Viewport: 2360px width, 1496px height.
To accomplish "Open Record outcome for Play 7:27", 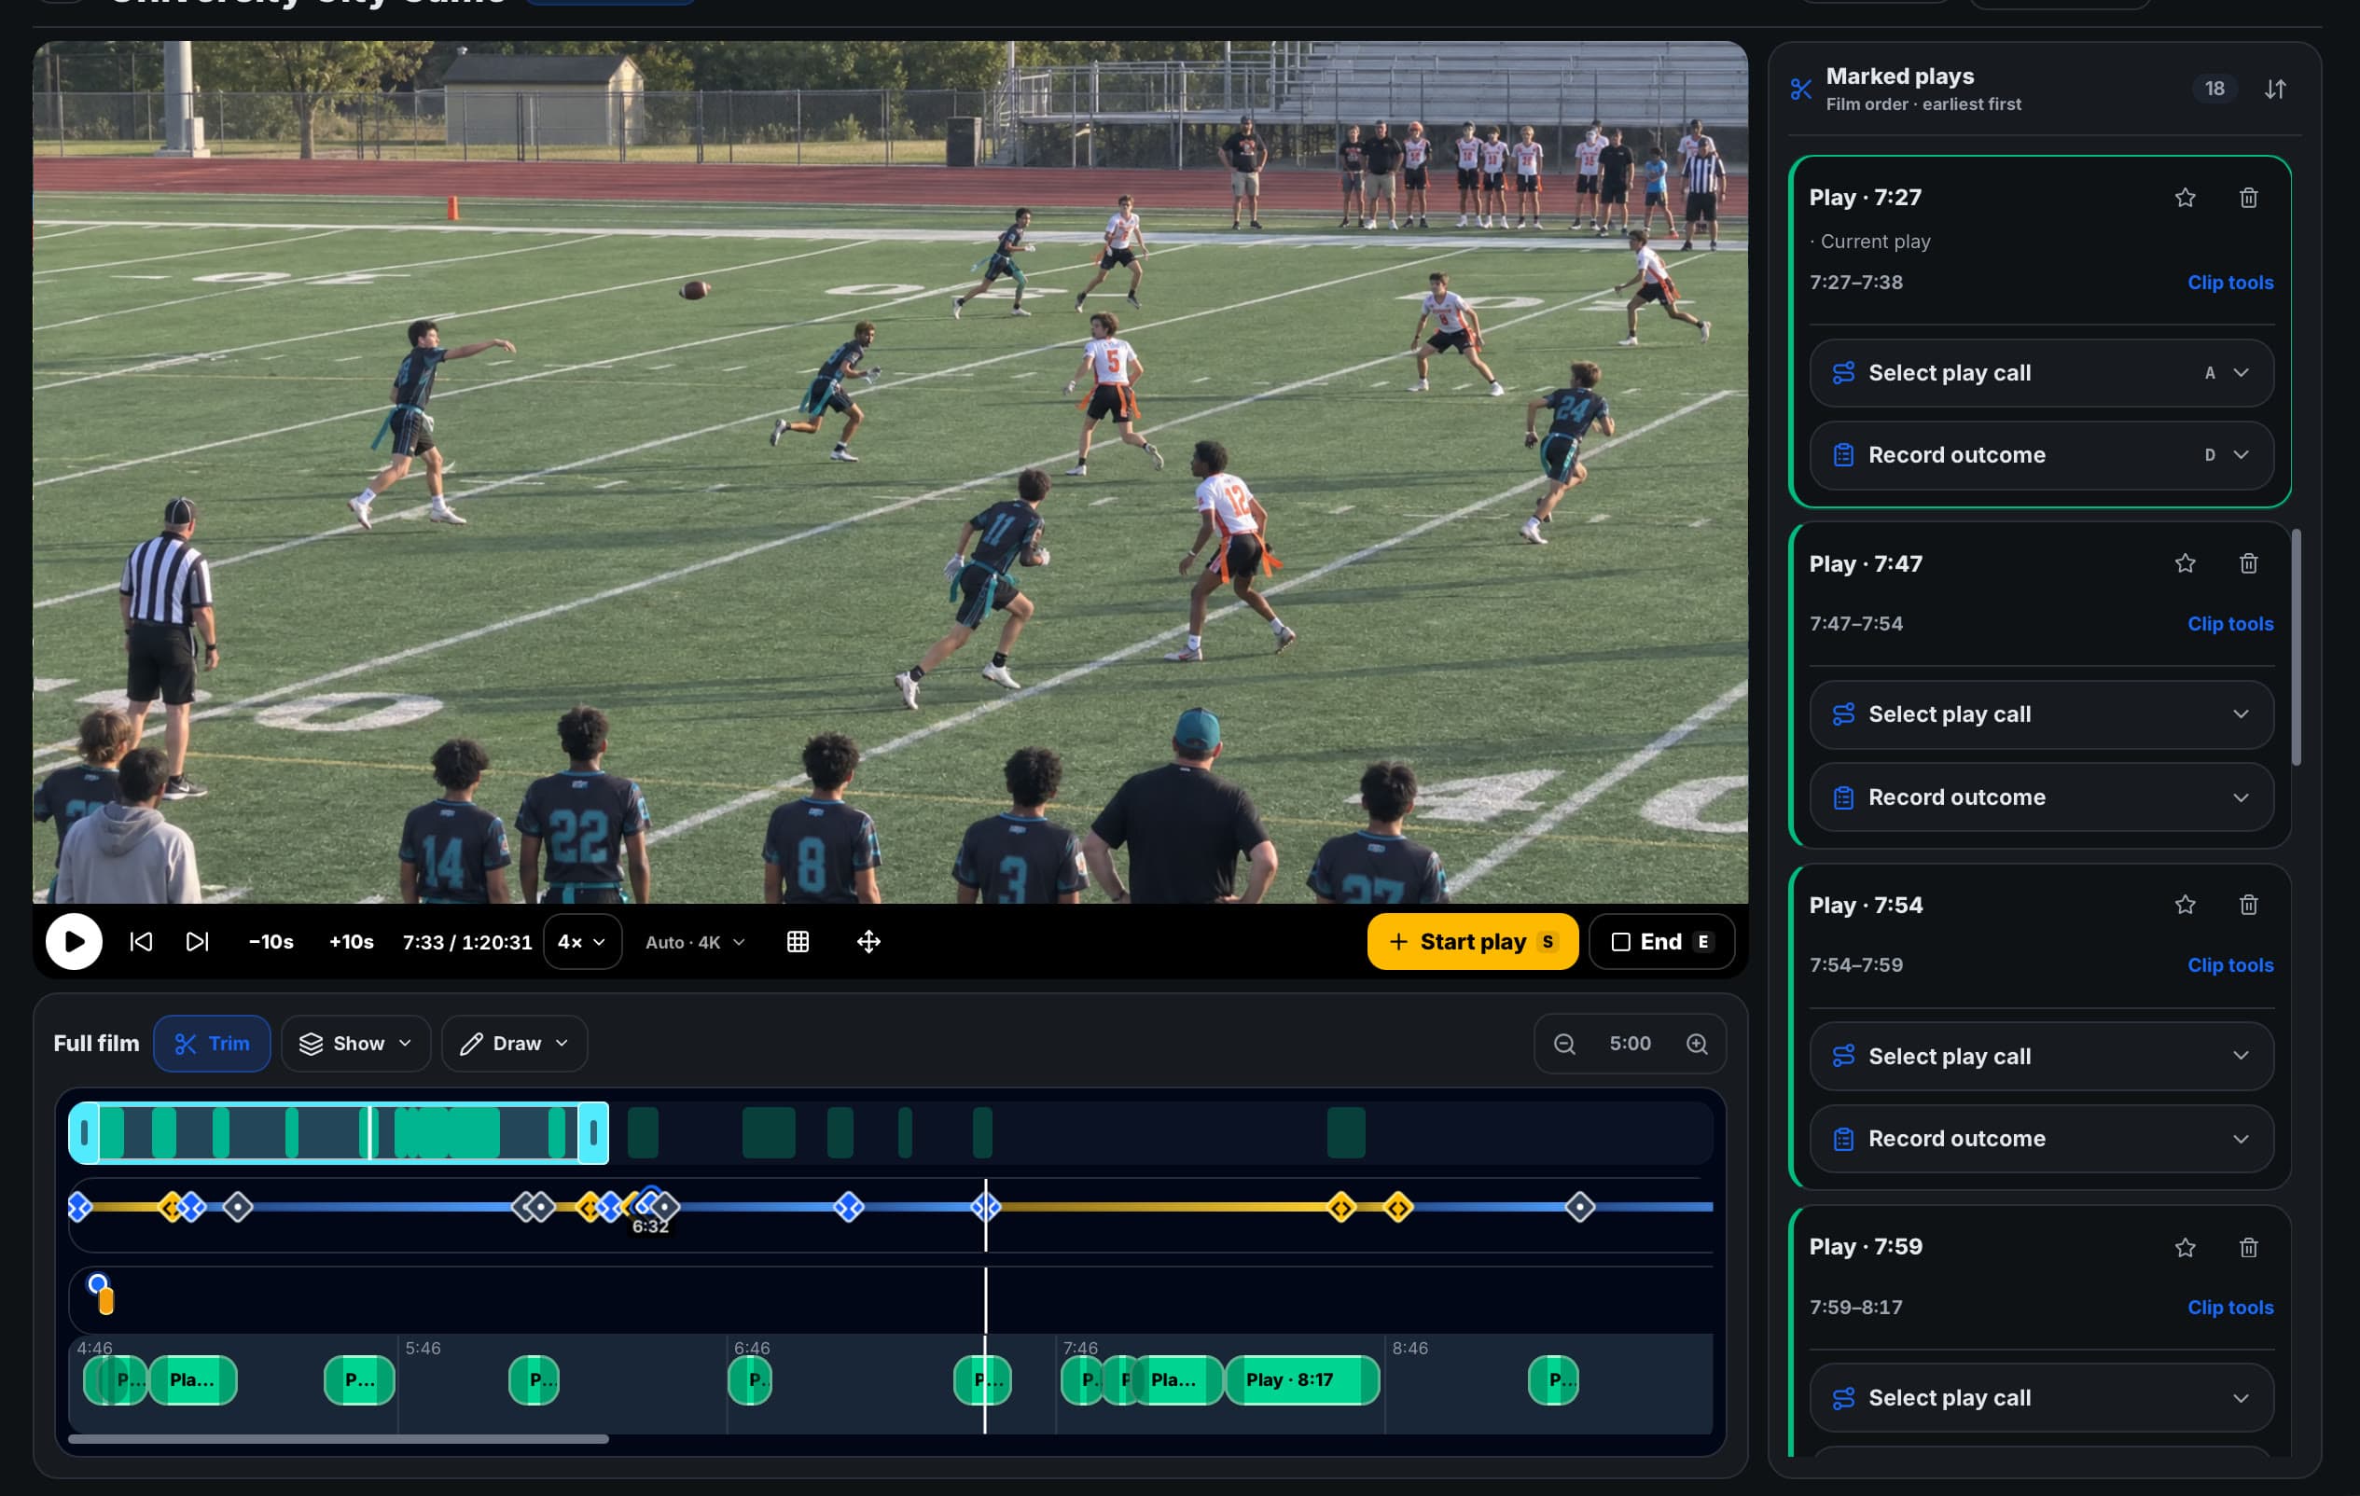I will click(2042, 454).
